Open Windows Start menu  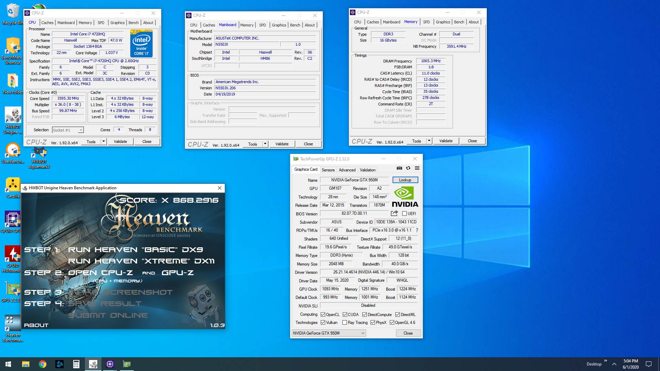click(8, 364)
